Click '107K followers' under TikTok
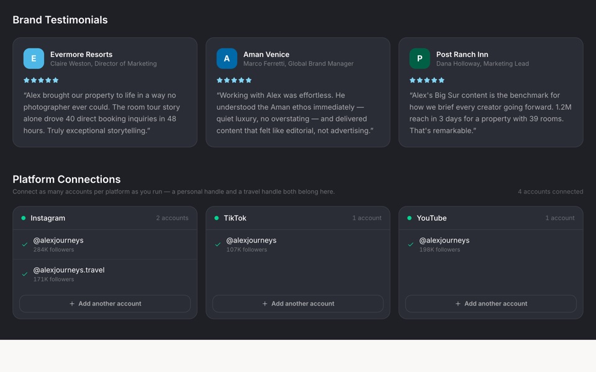 246,250
